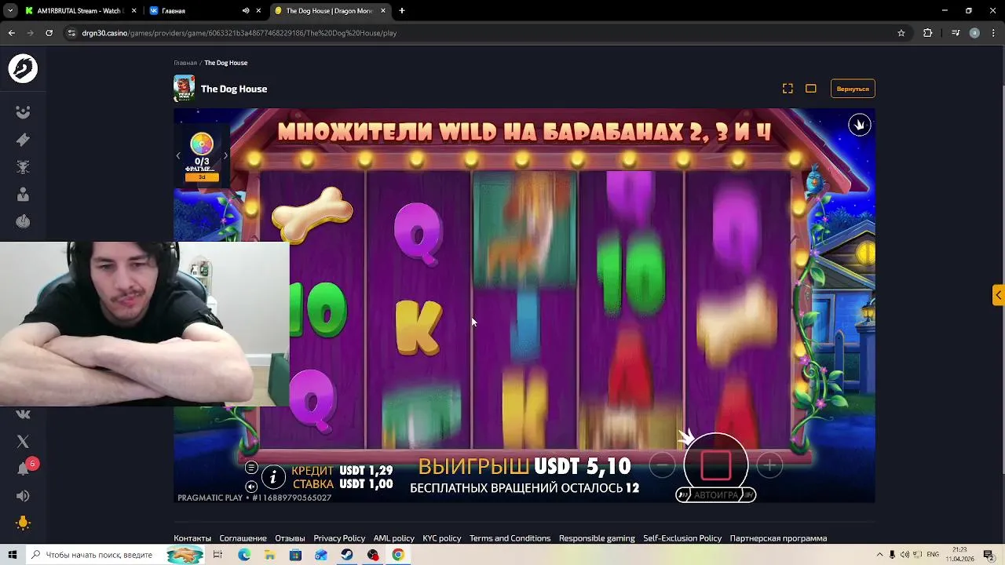Image resolution: width=1005 pixels, height=565 pixels.
Task: Open the Windows Start menu
Action: point(12,555)
